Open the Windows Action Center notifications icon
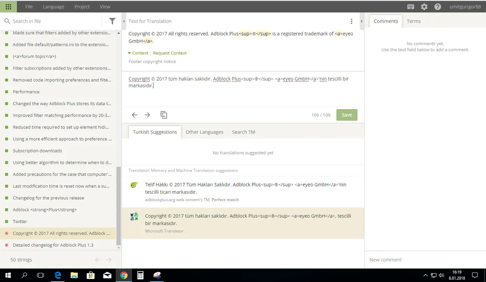The height and width of the screenshot is (282, 486). 475,276
